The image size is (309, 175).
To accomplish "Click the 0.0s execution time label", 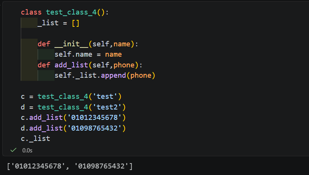I will (27, 150).
